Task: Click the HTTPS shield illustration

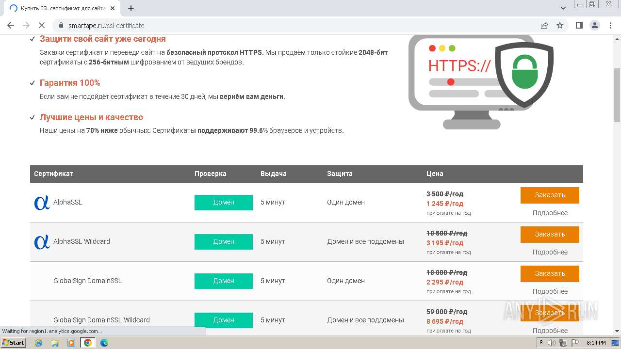Action: click(x=480, y=81)
